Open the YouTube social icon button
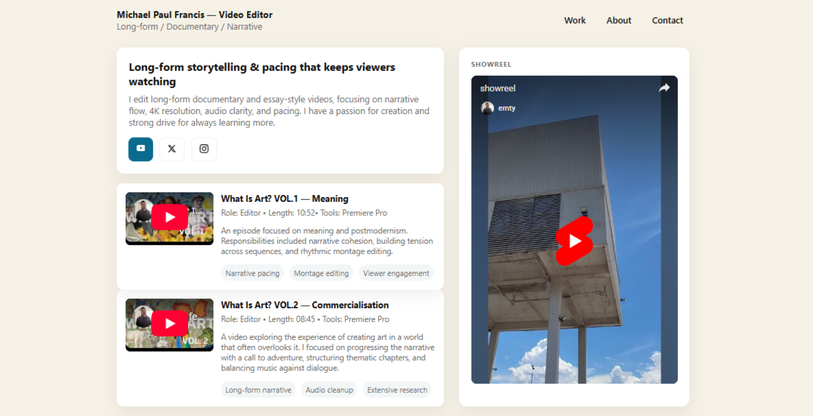Viewport: 813px width, 416px height. [141, 149]
